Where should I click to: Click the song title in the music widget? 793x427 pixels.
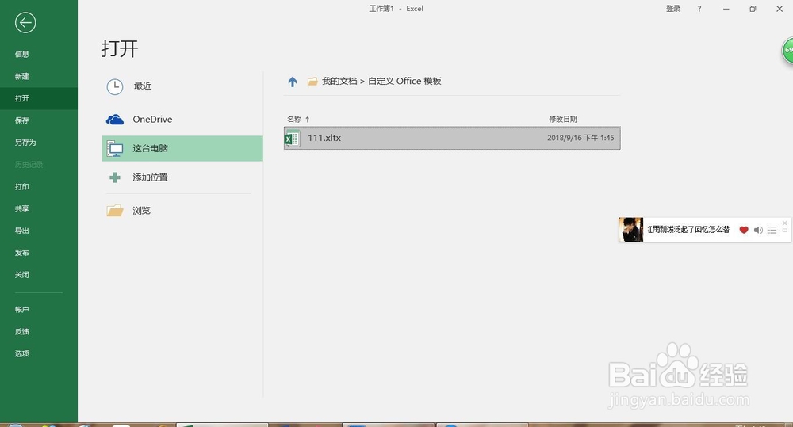coord(688,230)
